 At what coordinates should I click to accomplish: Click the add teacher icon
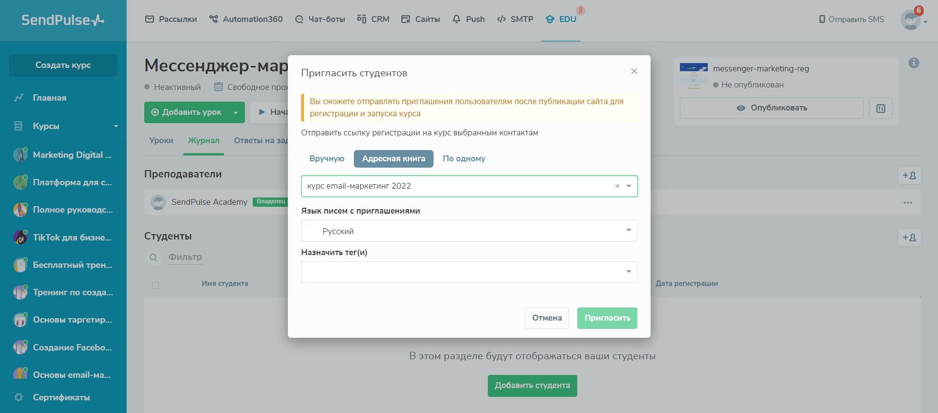tap(909, 175)
